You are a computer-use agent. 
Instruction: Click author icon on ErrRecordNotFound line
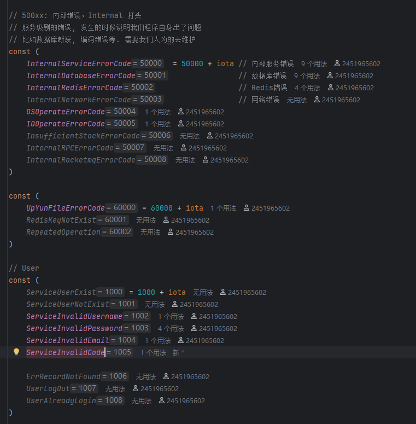[x=166, y=376]
